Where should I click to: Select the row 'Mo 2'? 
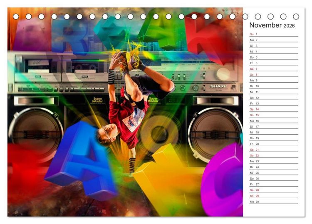point(274,40)
